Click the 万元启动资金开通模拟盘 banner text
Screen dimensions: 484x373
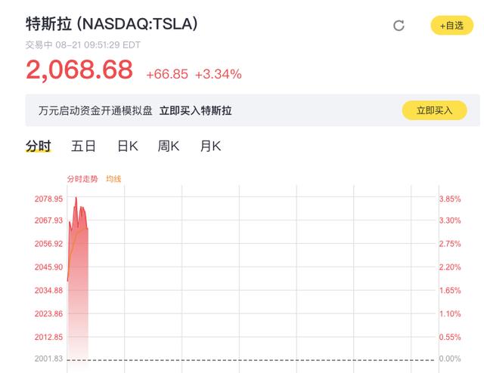(95, 110)
